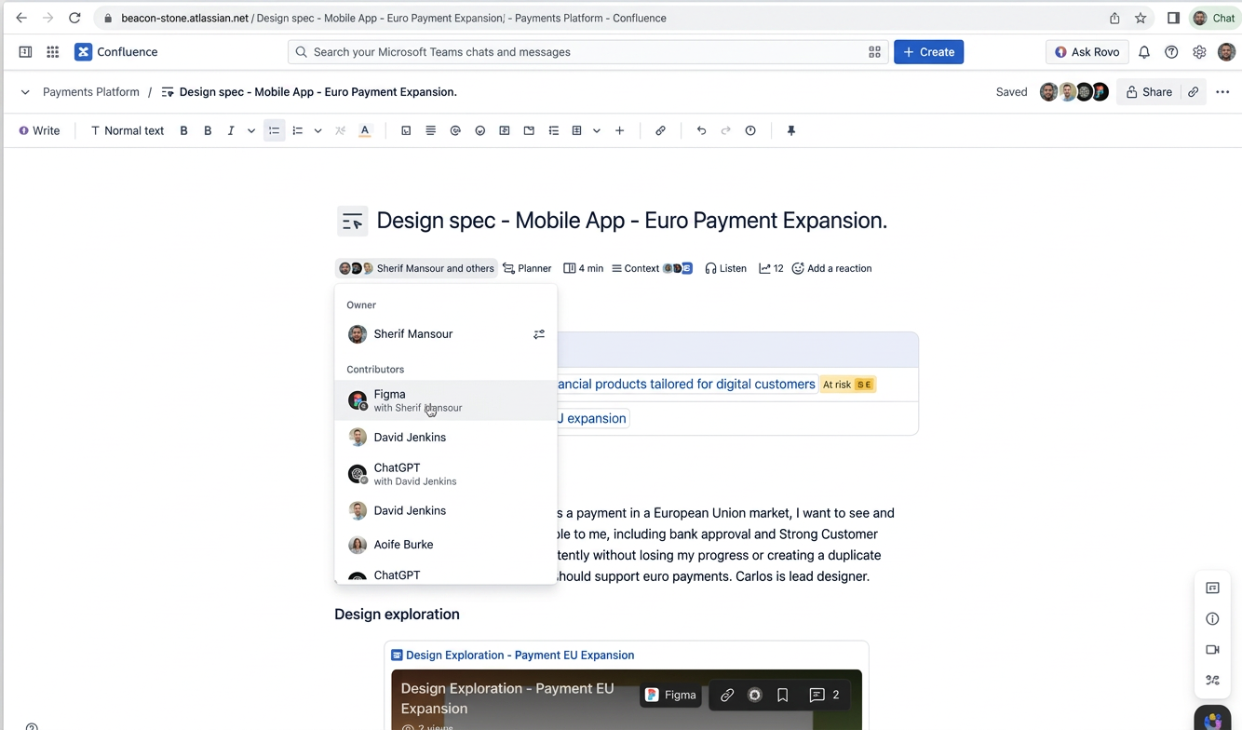1242x730 pixels.
Task: Toggle italic formatting
Action: click(231, 131)
